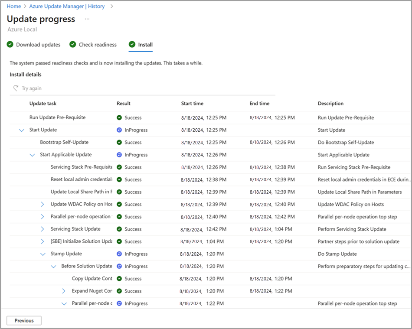The width and height of the screenshot is (412, 329).
Task: Collapse the Start Update task row
Action: [22, 130]
